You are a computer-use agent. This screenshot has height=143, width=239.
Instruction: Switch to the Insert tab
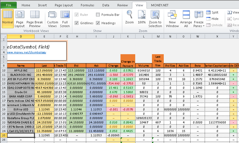[42, 5]
